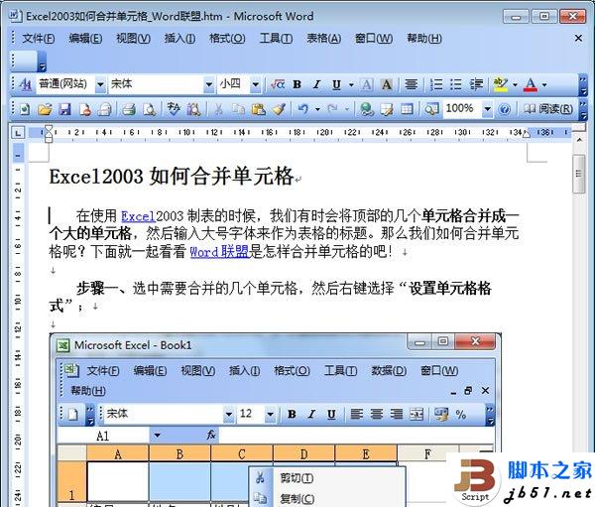Click the tab selector L box on the ruler
The image size is (595, 507).
(18, 133)
